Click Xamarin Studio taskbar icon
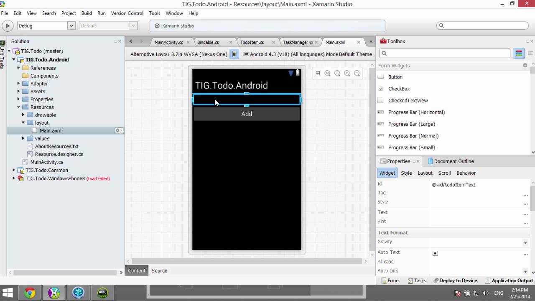This screenshot has width=535, height=301. point(54,293)
